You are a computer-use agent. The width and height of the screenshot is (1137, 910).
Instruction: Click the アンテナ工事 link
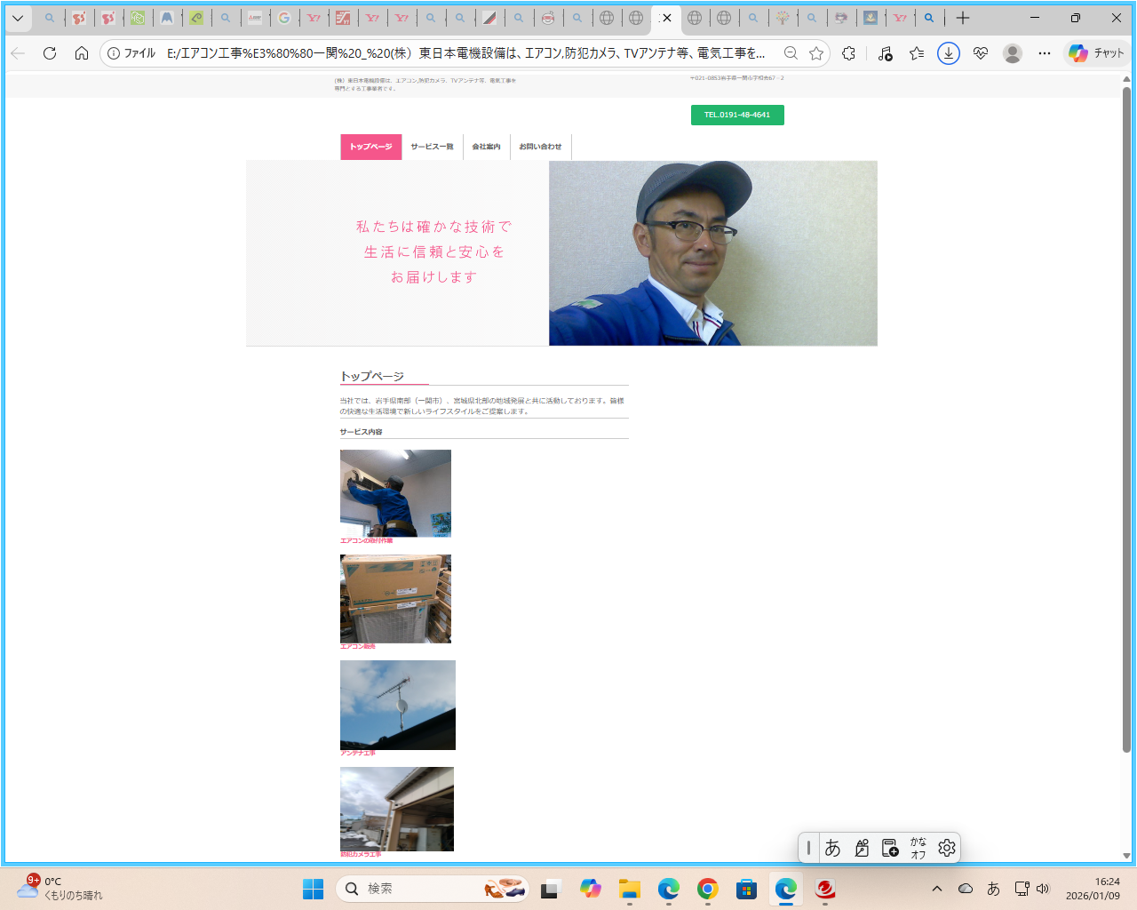pos(358,753)
